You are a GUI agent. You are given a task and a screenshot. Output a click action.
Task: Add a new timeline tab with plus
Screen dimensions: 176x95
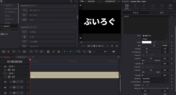coord(33,57)
